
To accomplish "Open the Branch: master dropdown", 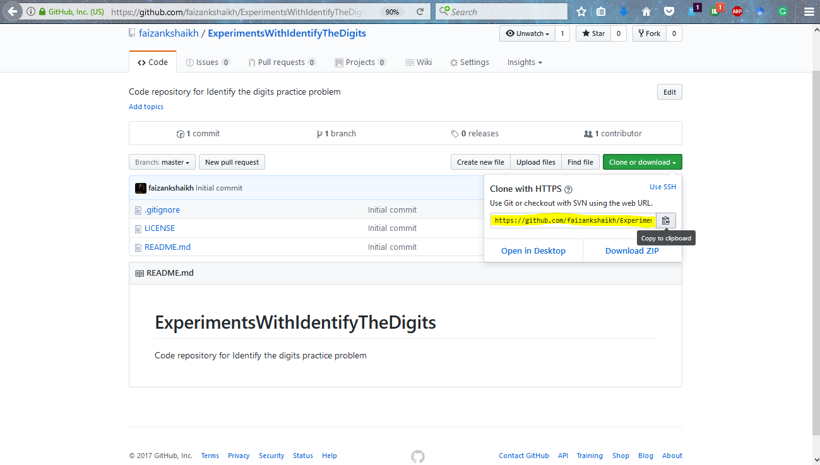I will click(x=162, y=162).
